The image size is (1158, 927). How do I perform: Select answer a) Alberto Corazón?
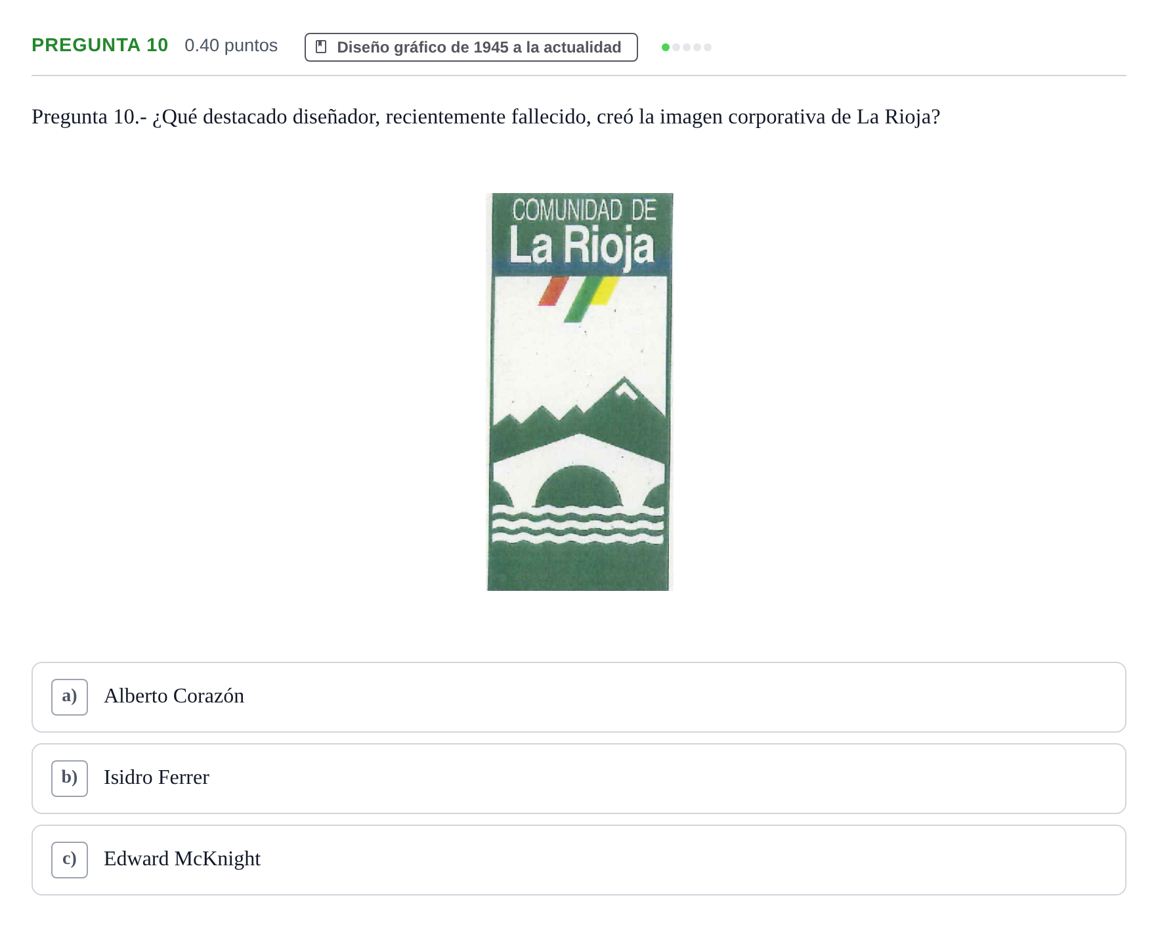tap(578, 697)
